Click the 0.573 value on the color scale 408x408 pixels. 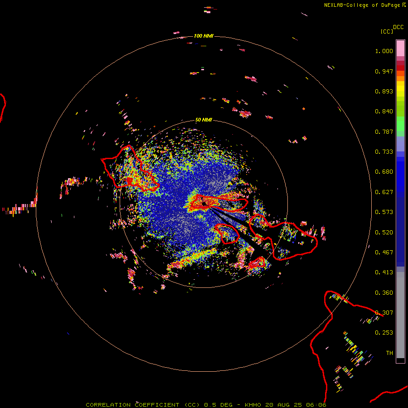pyautogui.click(x=384, y=212)
